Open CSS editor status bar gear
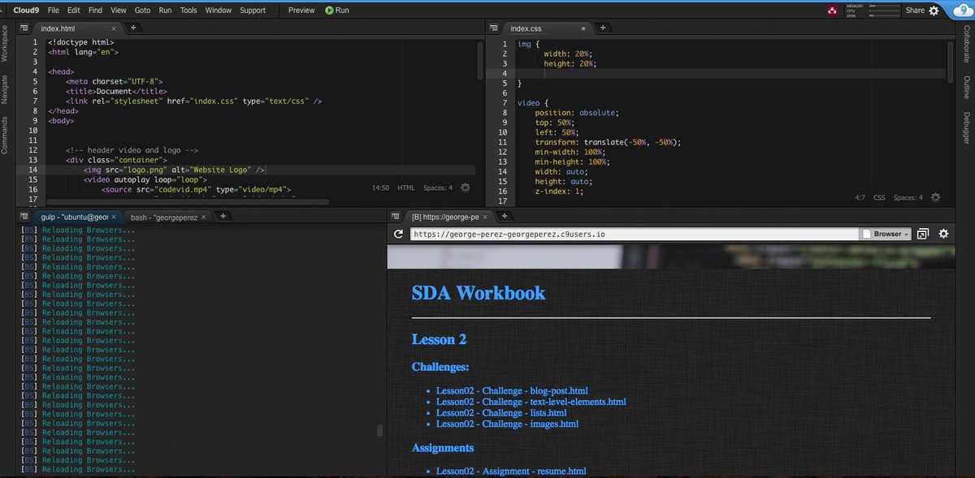 [x=935, y=197]
